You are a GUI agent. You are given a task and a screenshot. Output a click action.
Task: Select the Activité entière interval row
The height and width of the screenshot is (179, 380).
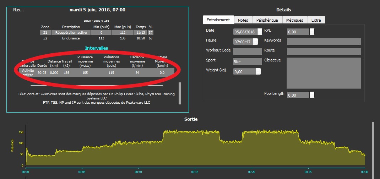[x=96, y=72]
